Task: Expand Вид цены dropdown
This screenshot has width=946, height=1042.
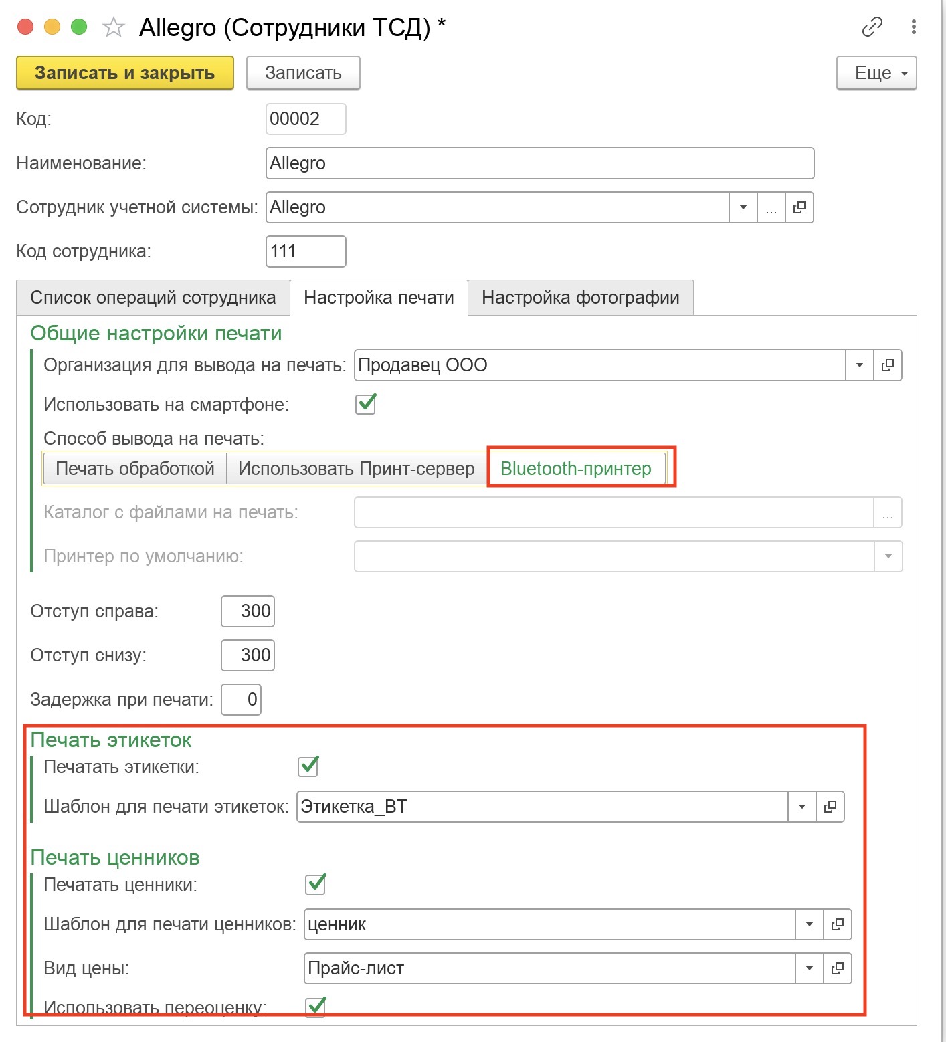Action: pyautogui.click(x=810, y=968)
